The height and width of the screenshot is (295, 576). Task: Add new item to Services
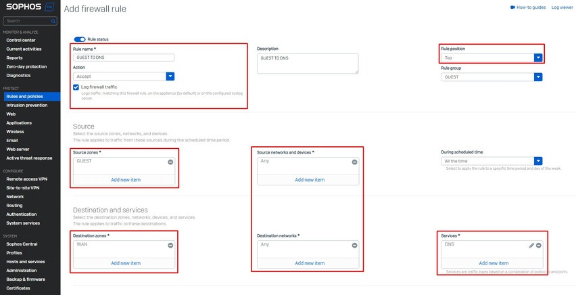[494, 263]
